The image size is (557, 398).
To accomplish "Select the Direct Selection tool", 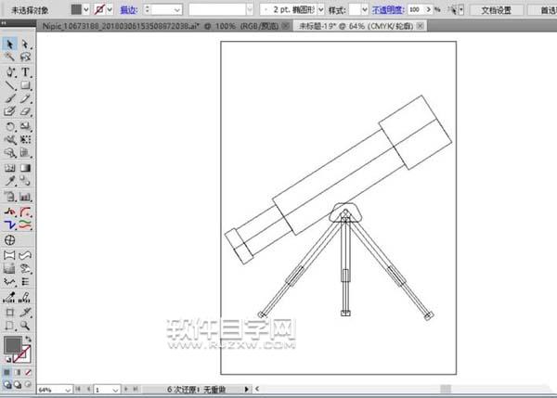I will point(25,44).
